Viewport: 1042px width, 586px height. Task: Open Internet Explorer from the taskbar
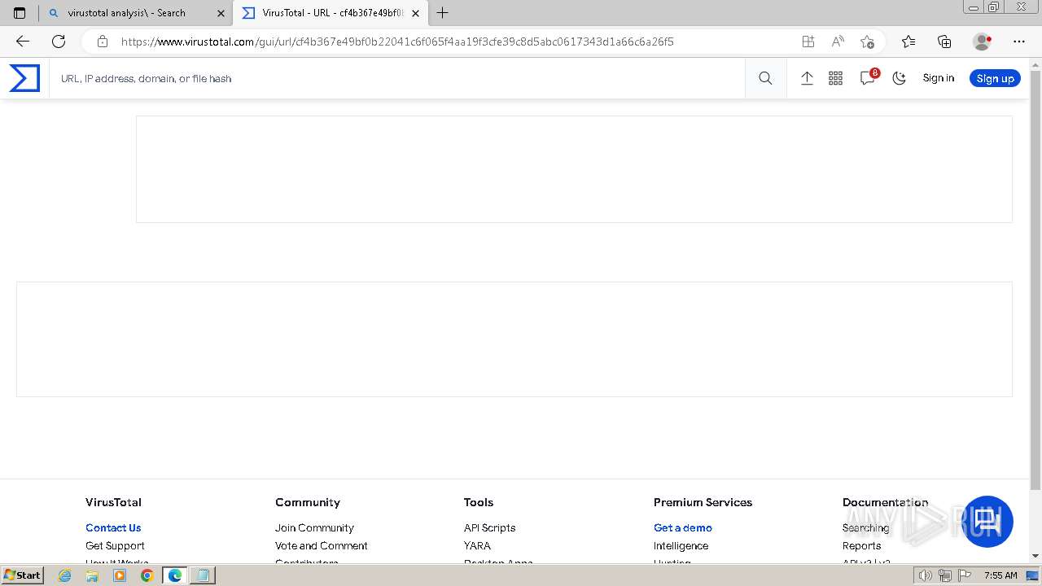65,575
